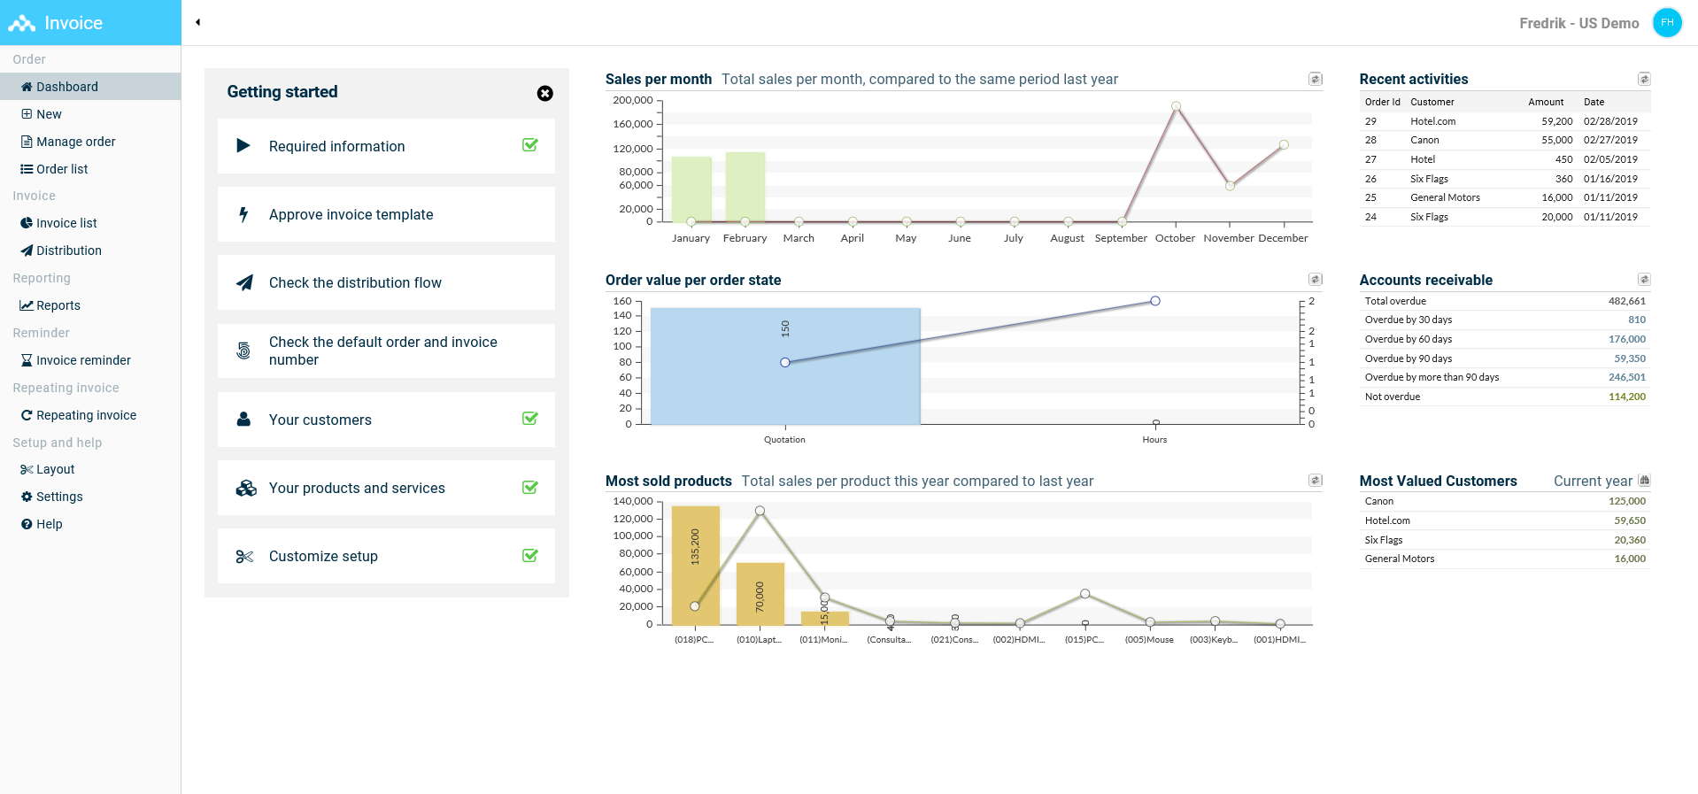Toggle the Required information checkmark

click(530, 145)
